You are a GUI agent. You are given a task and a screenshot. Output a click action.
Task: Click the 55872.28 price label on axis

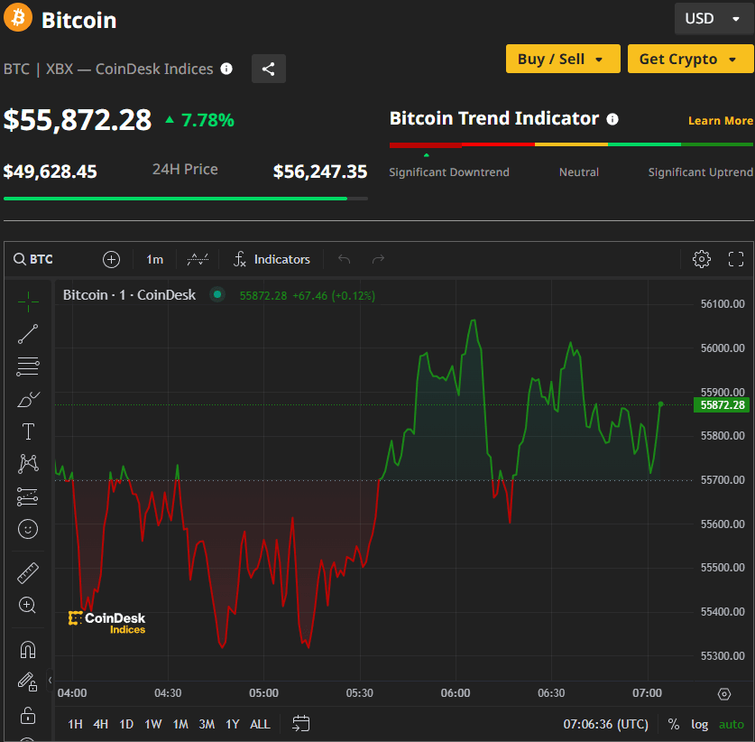722,404
